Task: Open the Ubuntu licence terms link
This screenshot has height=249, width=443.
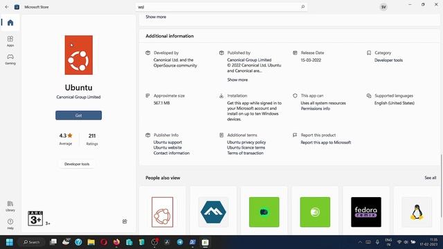Action: tap(246, 147)
